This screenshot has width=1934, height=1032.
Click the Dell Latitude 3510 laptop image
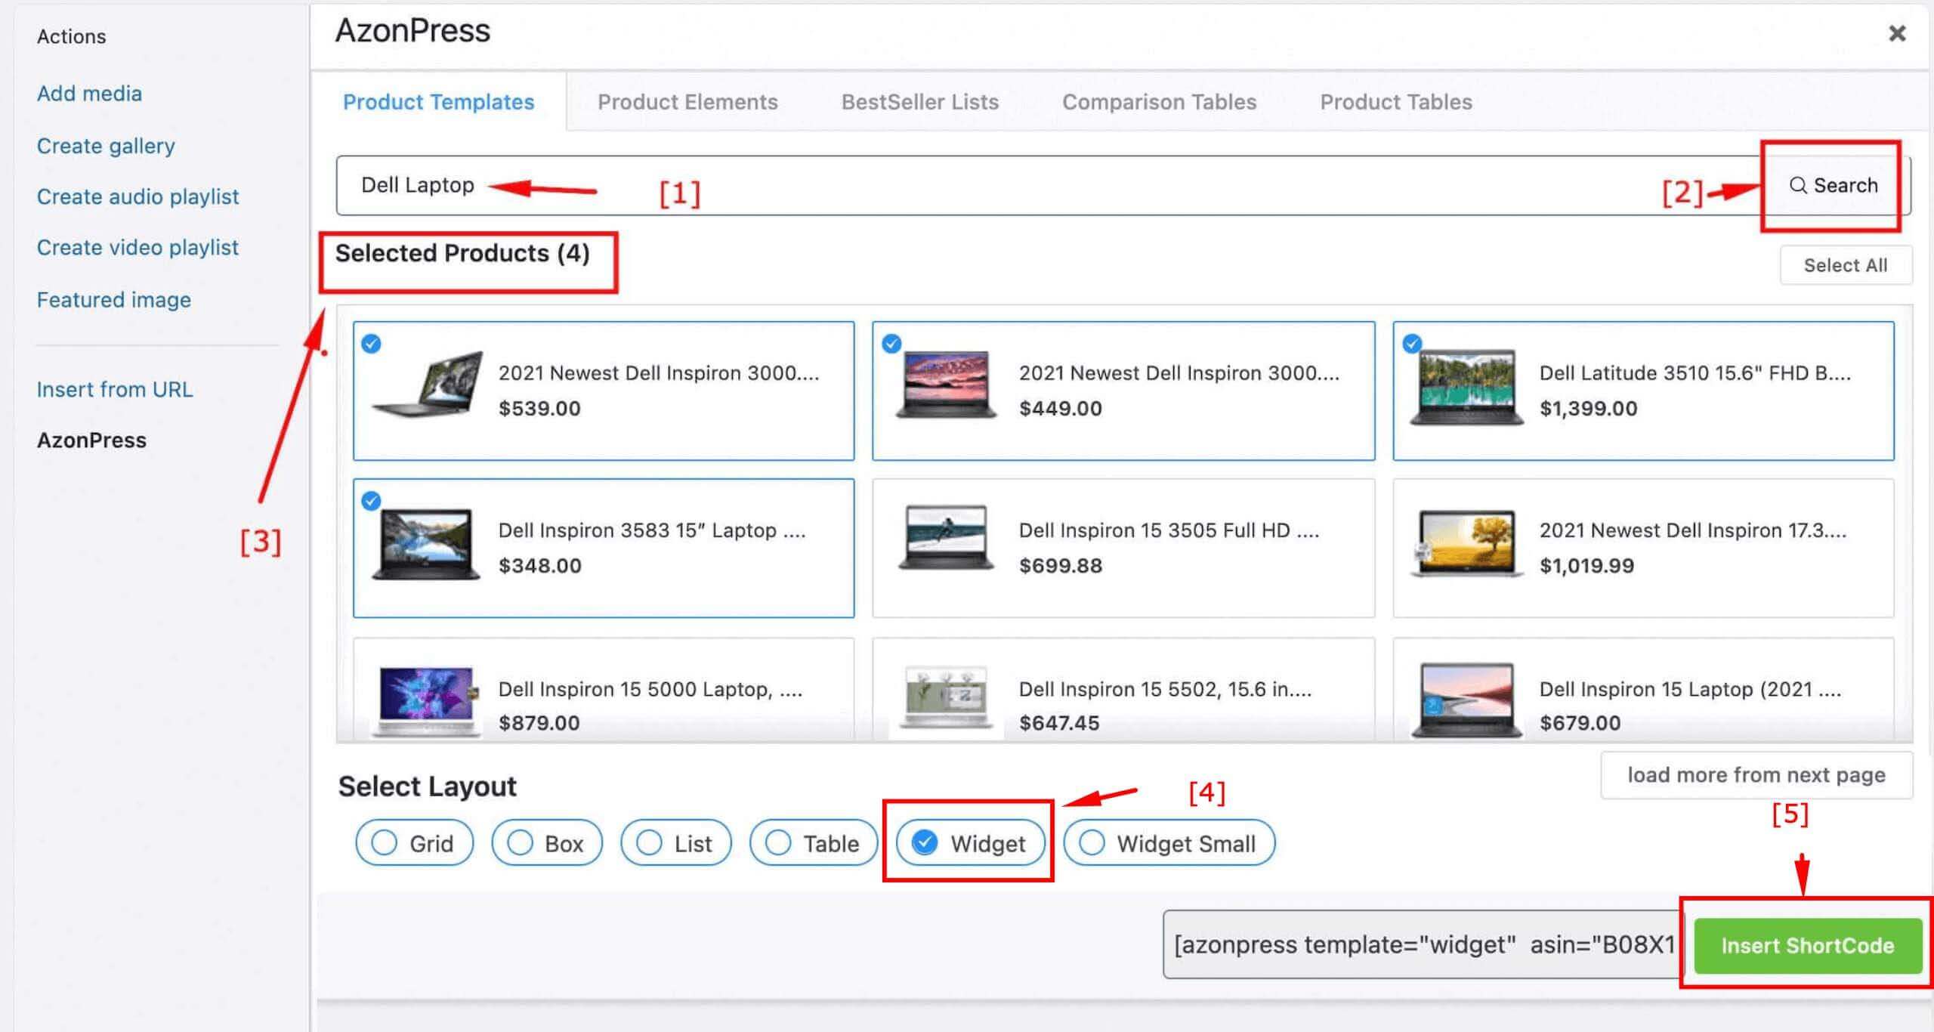point(1466,387)
